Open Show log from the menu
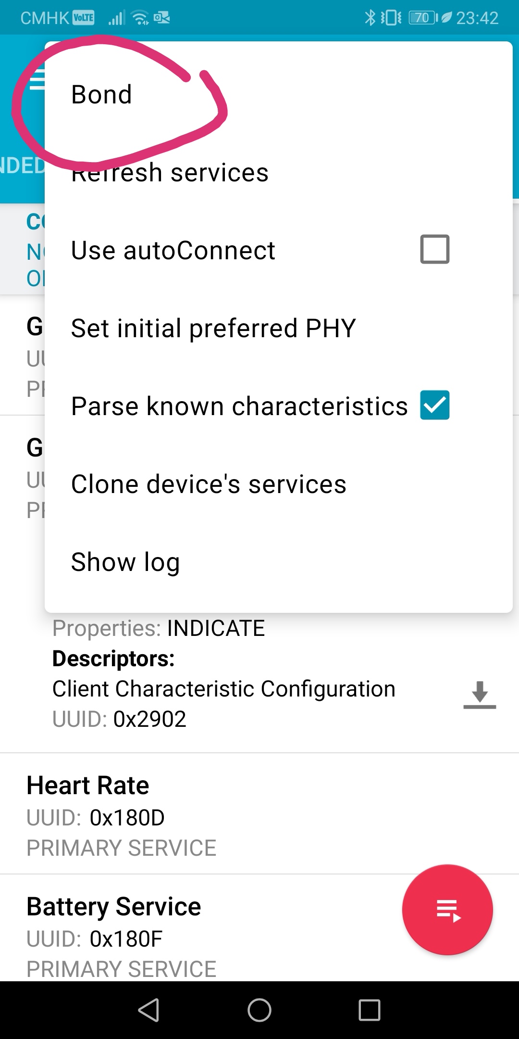The image size is (519, 1039). tap(125, 561)
